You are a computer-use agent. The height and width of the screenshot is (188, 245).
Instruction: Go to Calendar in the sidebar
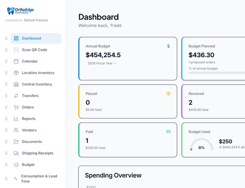(x=36, y=61)
